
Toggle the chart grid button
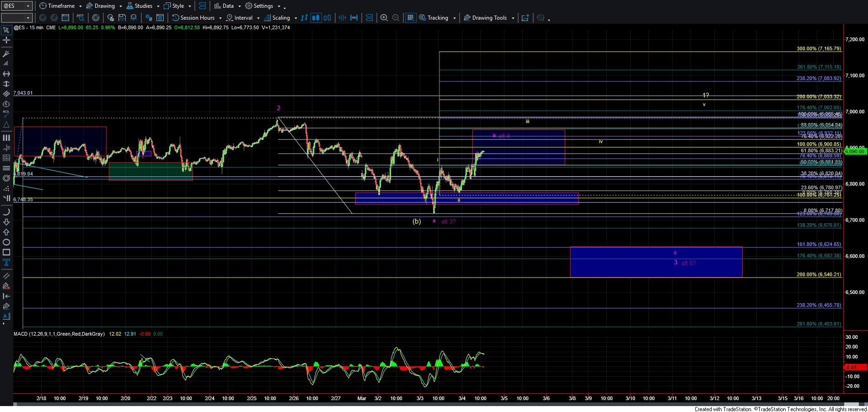coord(411,18)
